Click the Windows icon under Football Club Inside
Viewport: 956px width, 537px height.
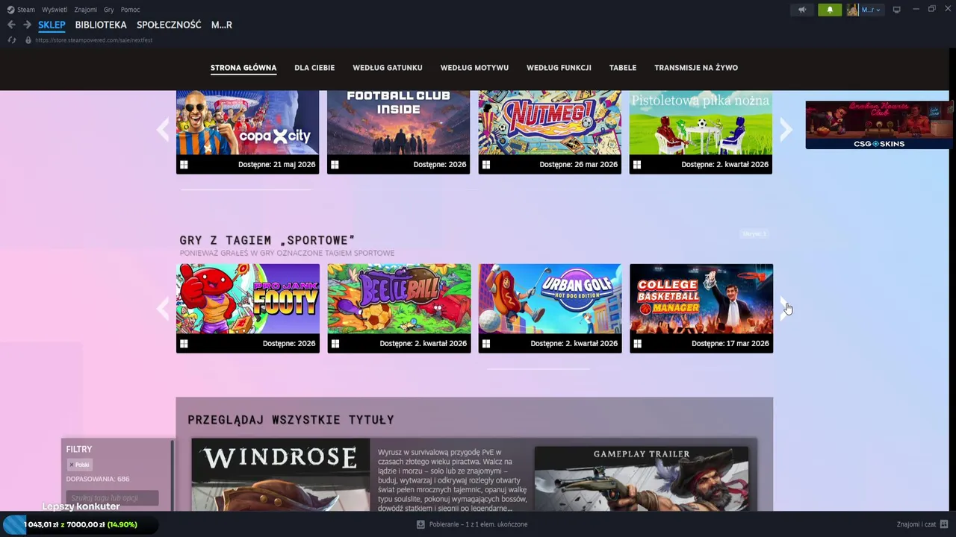tap(335, 165)
